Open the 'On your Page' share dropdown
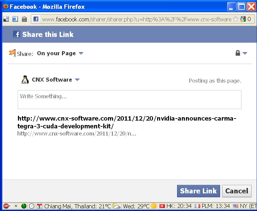 [60, 53]
